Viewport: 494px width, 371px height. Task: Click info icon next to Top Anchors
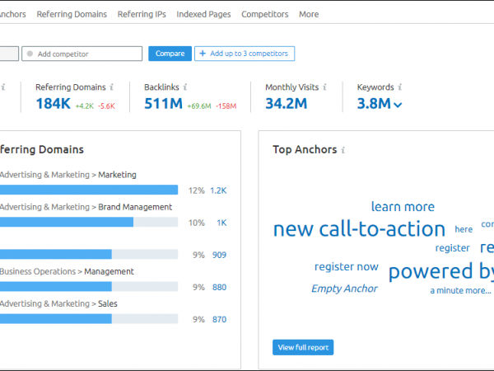343,150
